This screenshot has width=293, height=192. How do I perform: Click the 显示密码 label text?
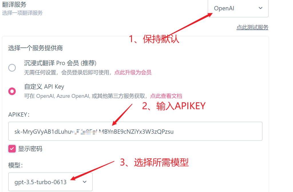[30, 149]
